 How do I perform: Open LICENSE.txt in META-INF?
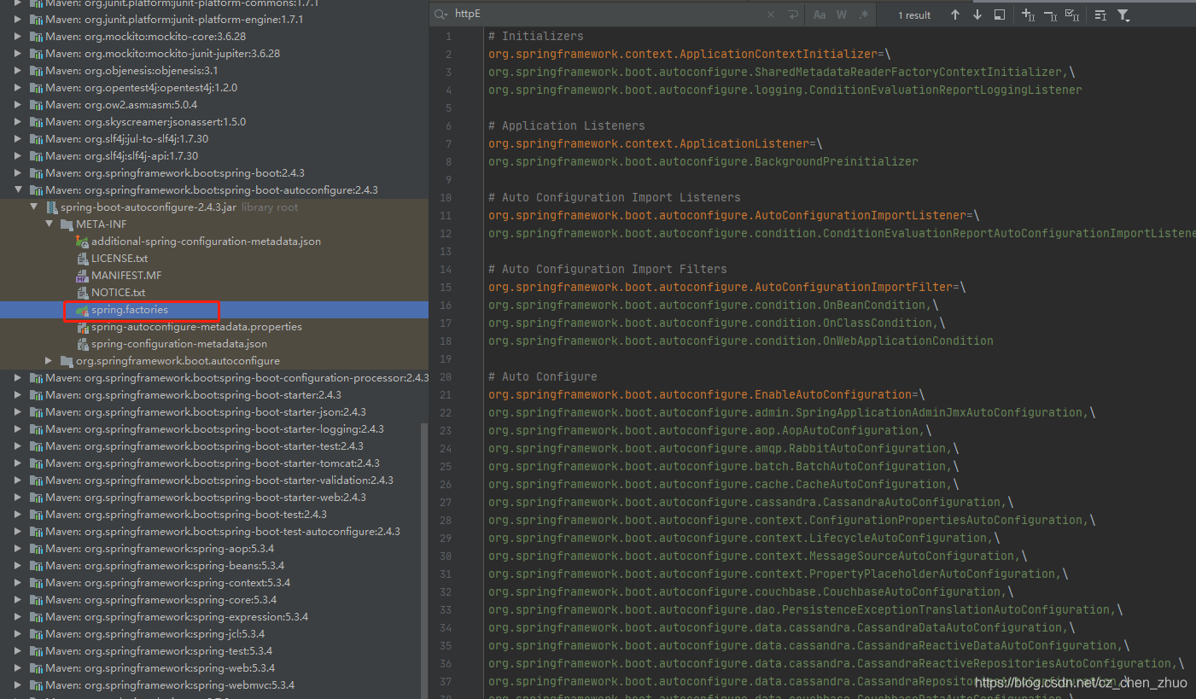tap(120, 259)
